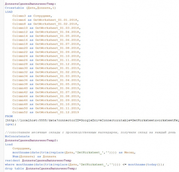Click the drop table statement
Image resolution: width=179 pixels, height=172 pixels.
(41, 168)
